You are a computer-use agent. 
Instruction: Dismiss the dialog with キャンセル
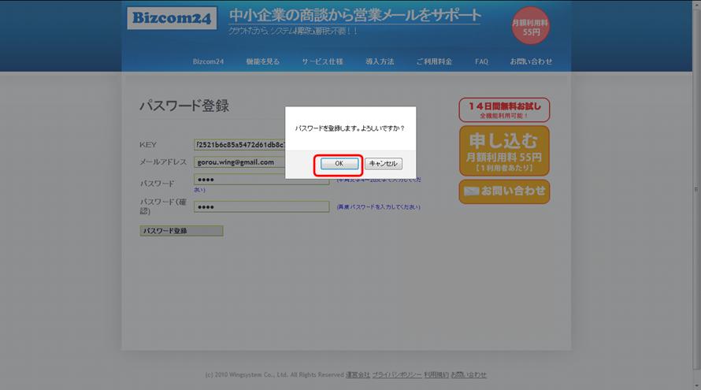(x=384, y=164)
